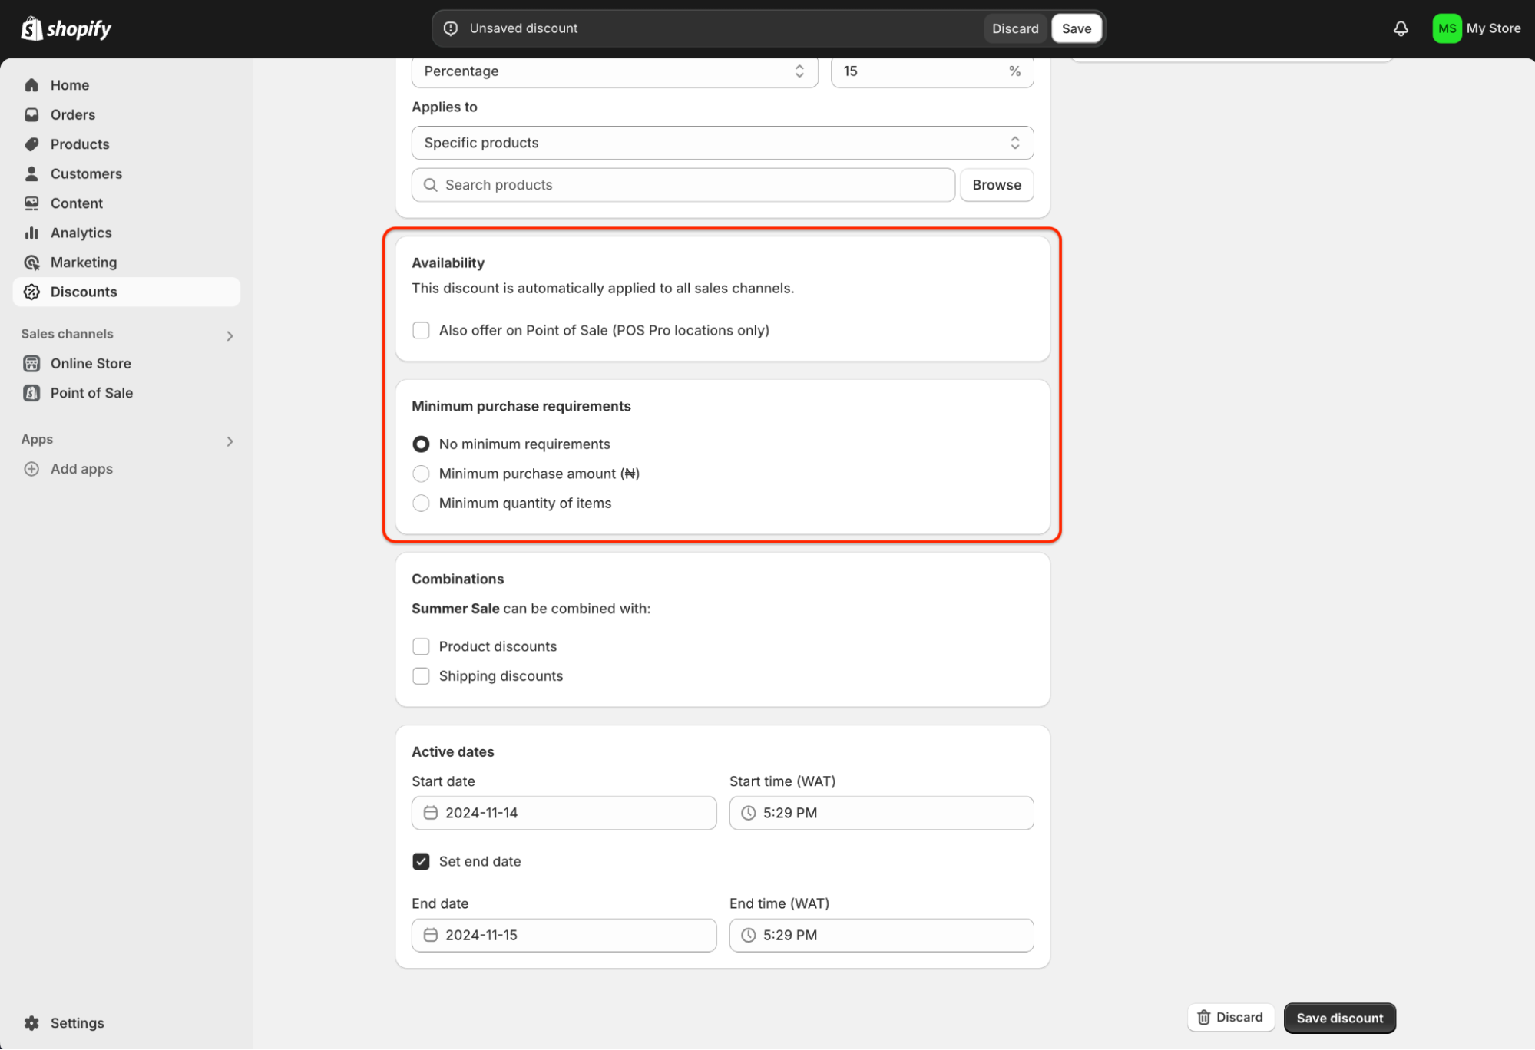Open the Start time picker showing 5:29 PM

pyautogui.click(x=880, y=812)
